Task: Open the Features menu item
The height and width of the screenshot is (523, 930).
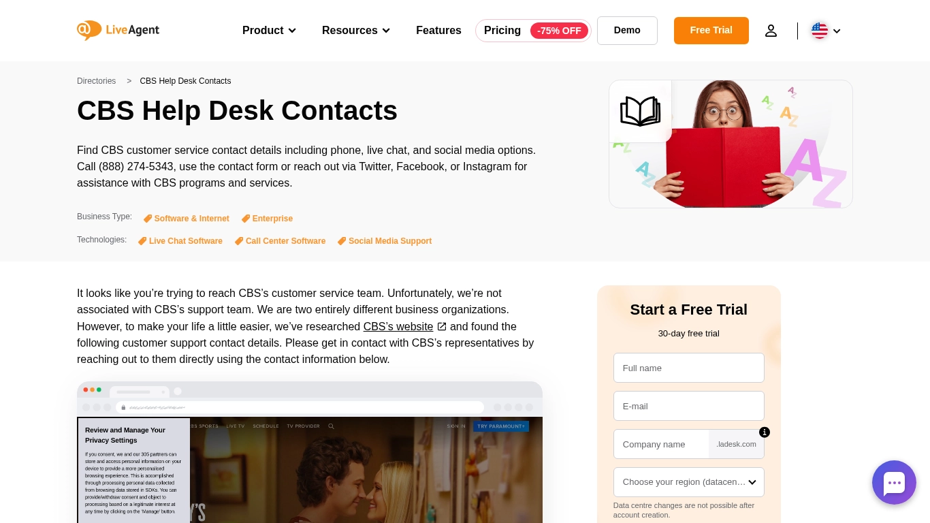Action: coord(438,31)
